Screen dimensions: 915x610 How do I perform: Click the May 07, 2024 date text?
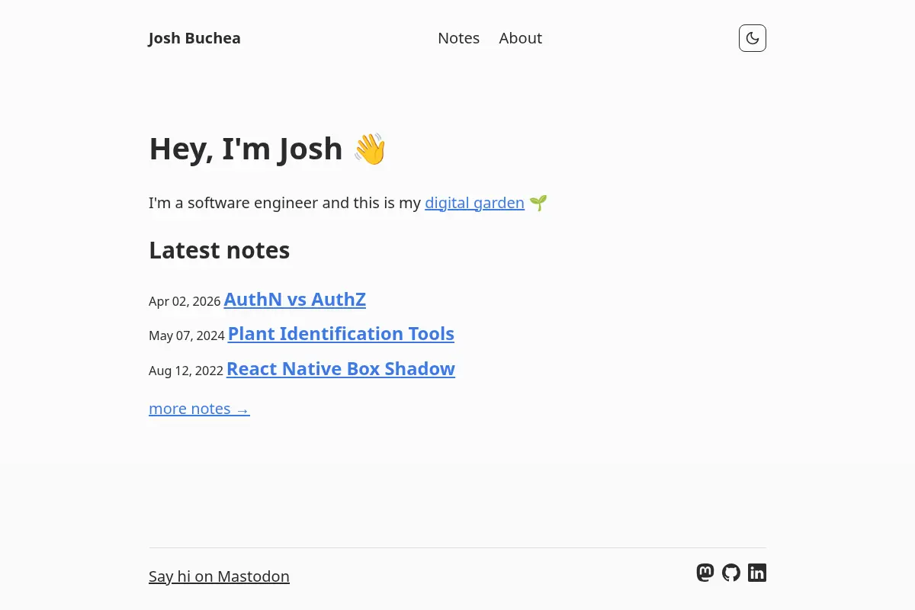tap(187, 335)
